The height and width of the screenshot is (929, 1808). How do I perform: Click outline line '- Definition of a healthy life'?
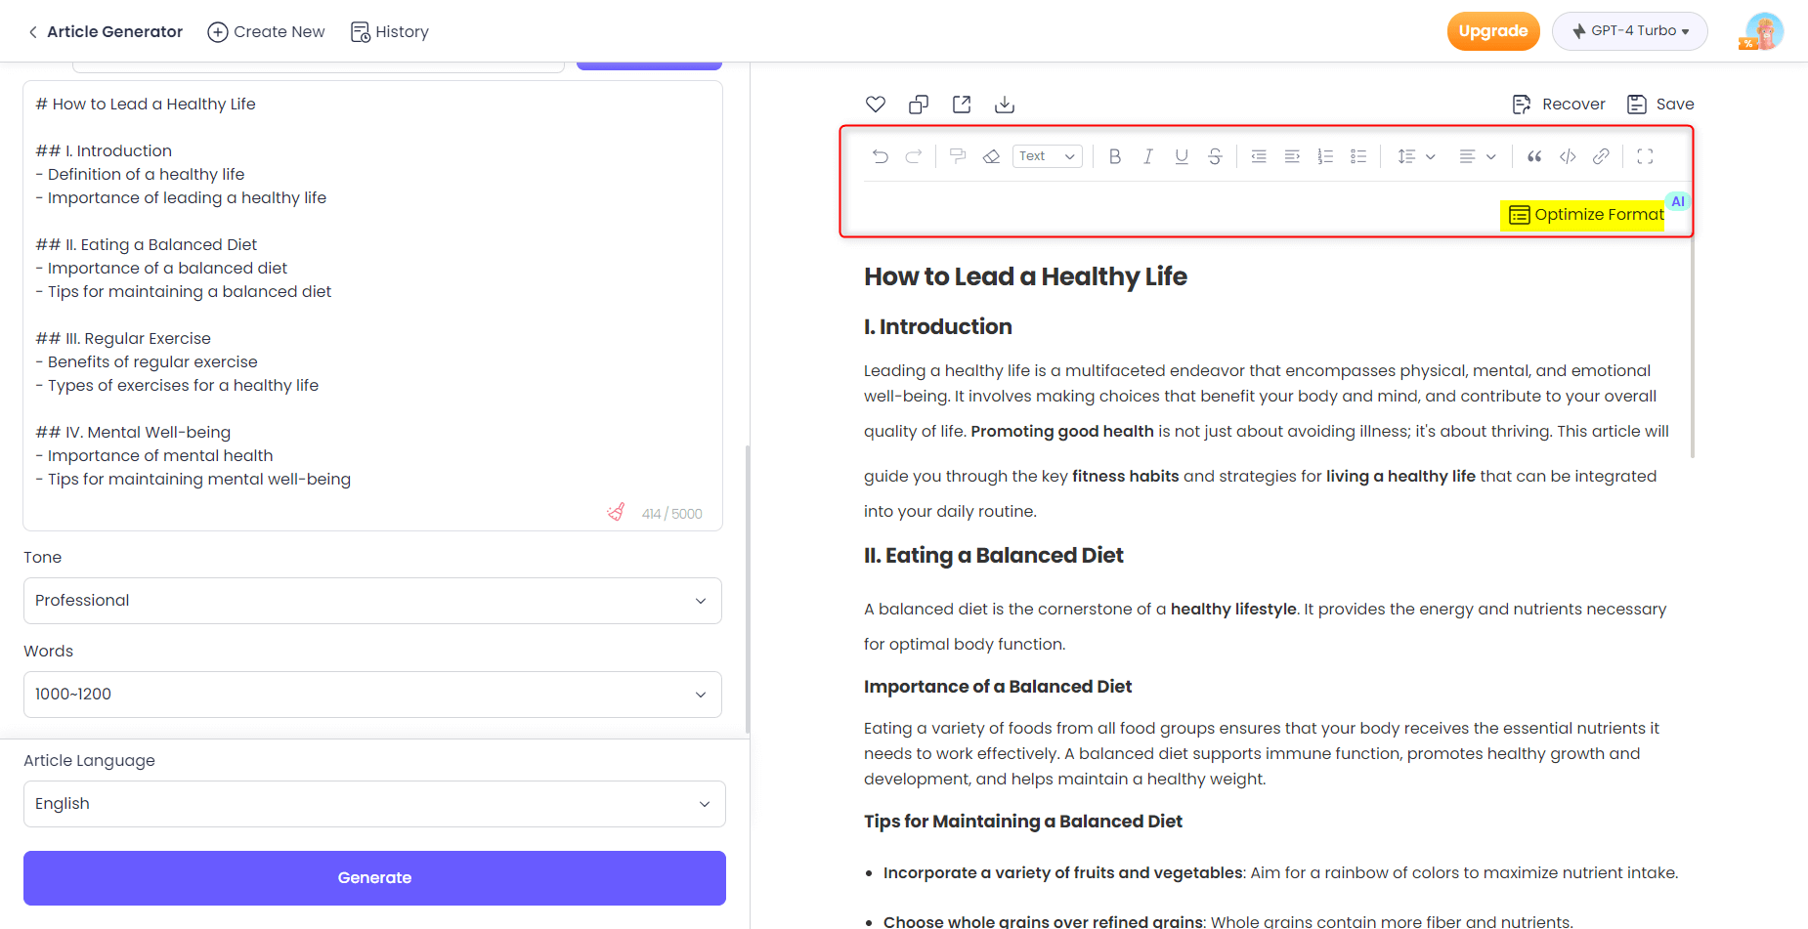(x=140, y=175)
